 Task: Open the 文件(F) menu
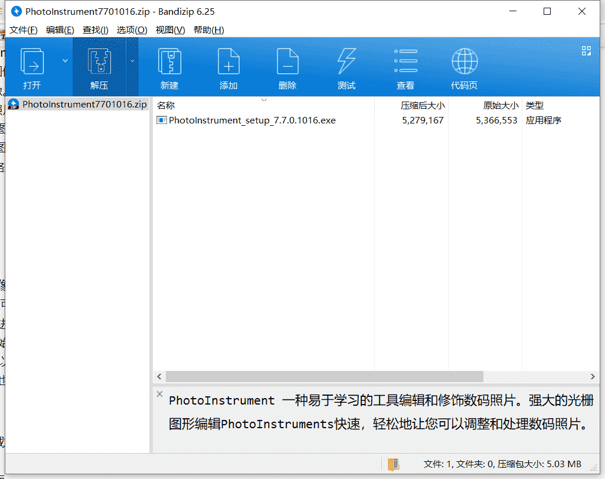(23, 30)
